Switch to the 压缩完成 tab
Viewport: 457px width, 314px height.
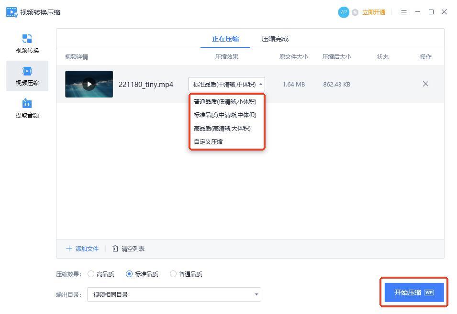(x=275, y=39)
